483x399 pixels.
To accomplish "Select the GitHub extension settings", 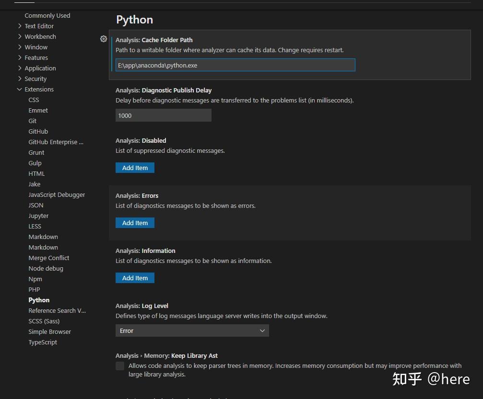I will point(38,131).
